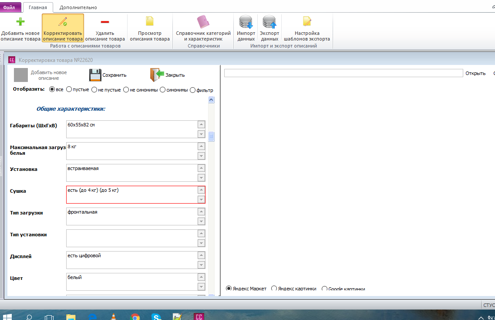
Task: Open Google Chrome from the taskbar
Action: point(135,317)
